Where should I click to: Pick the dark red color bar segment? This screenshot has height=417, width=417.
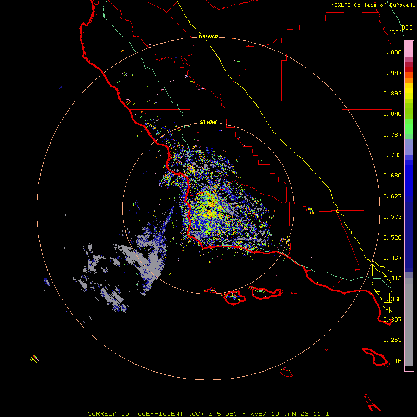409,69
